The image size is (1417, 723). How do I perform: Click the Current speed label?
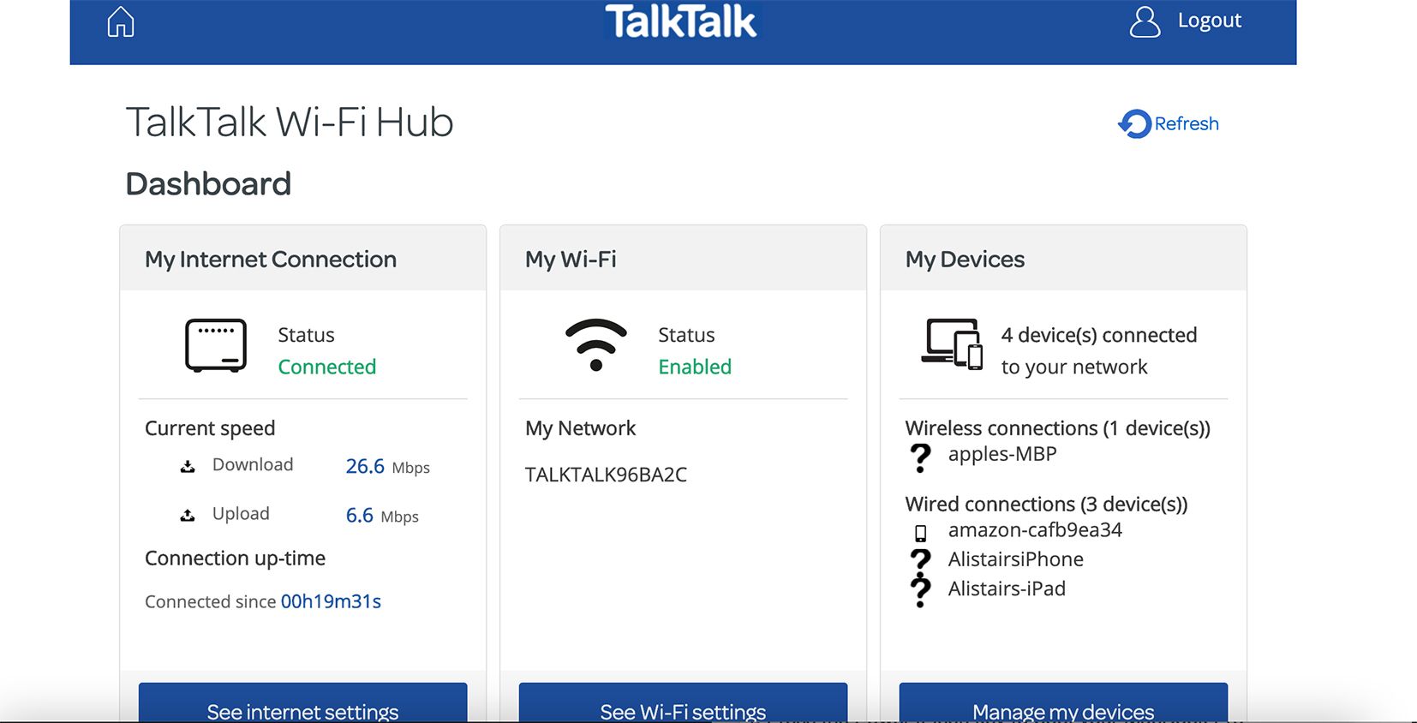pos(210,428)
